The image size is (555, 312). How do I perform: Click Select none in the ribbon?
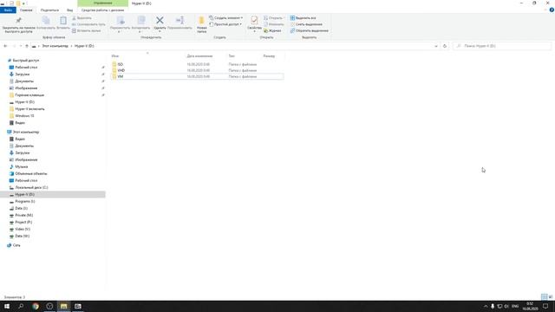point(306,24)
